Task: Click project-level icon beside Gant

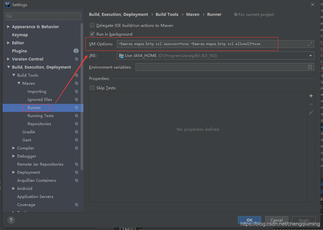Action: (x=77, y=140)
